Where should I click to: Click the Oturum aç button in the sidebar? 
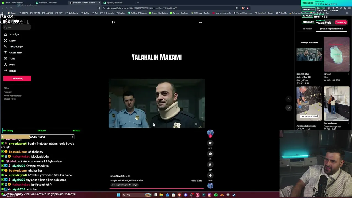click(17, 78)
